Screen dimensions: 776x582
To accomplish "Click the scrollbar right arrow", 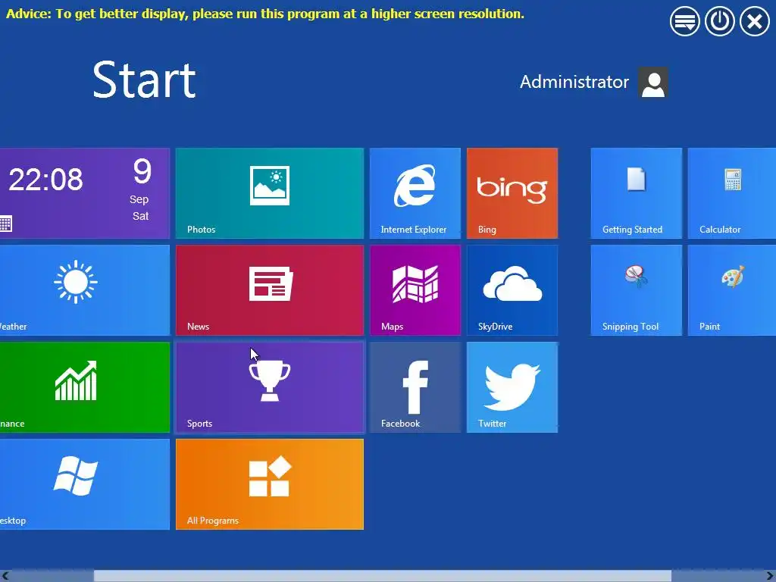I will (x=770, y=576).
